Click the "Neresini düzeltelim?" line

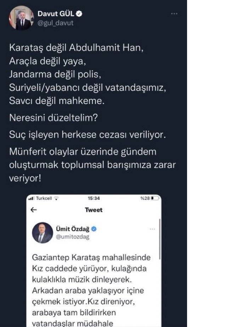coord(53,119)
